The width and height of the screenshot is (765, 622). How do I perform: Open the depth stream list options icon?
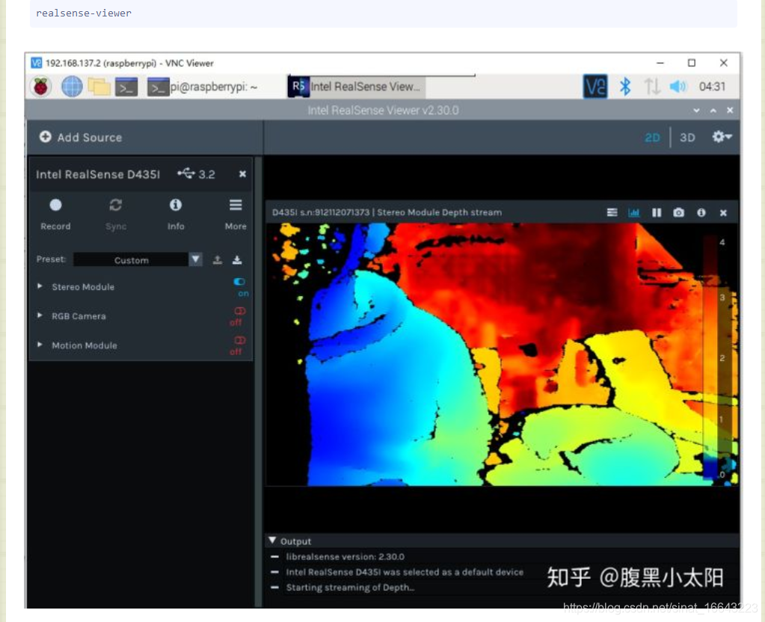612,213
